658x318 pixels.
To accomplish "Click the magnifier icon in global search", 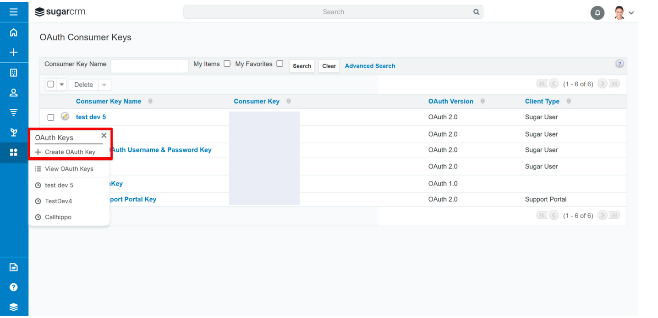I will click(x=476, y=12).
